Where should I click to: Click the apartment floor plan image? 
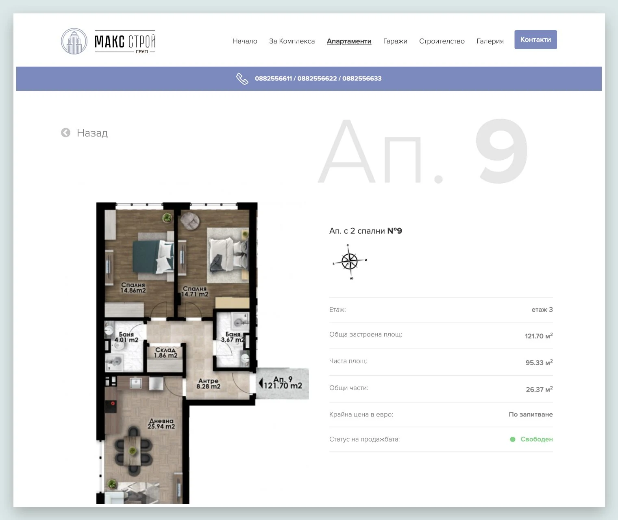[x=202, y=353]
